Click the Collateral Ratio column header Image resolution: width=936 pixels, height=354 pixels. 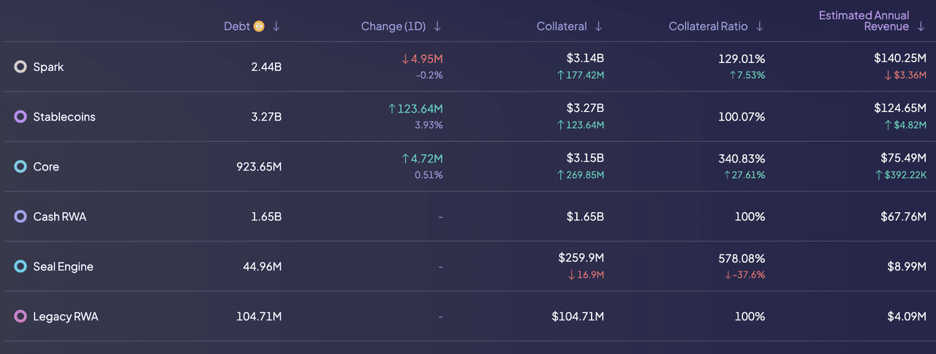click(708, 26)
